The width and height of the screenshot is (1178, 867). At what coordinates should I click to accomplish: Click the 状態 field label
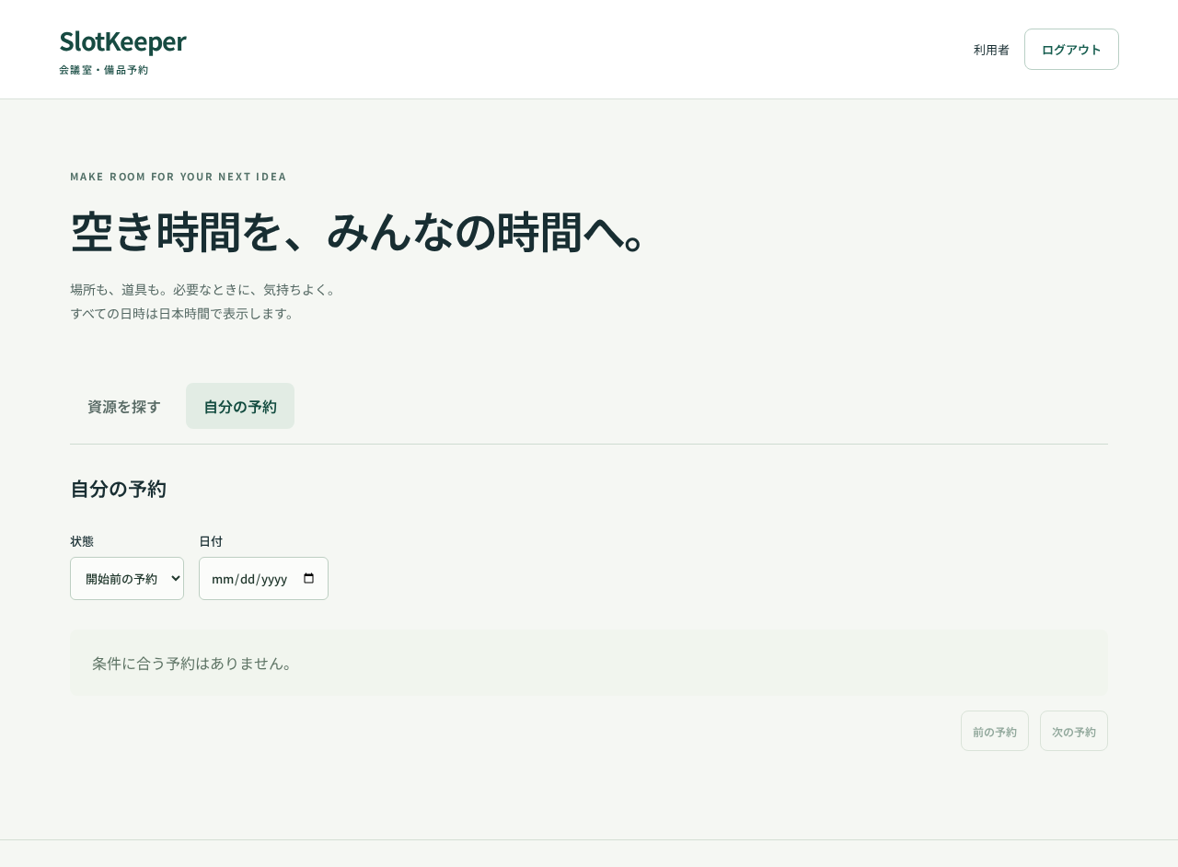click(82, 541)
